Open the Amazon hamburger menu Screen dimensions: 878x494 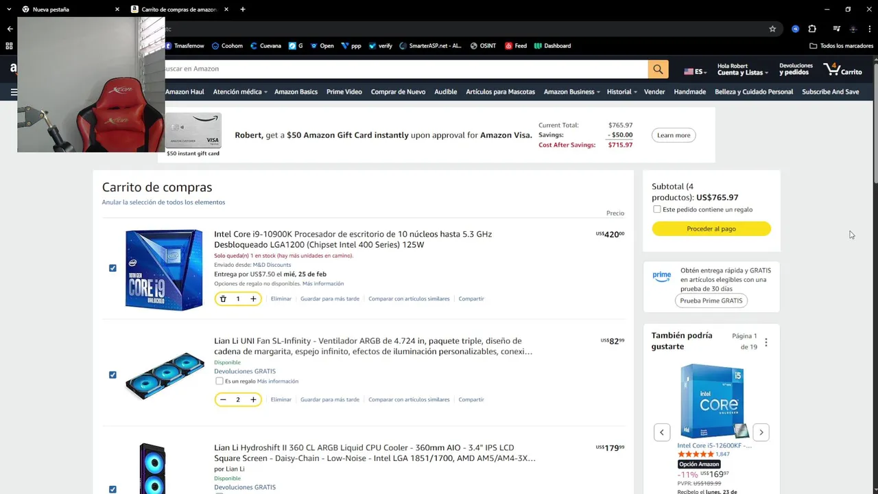click(x=14, y=92)
